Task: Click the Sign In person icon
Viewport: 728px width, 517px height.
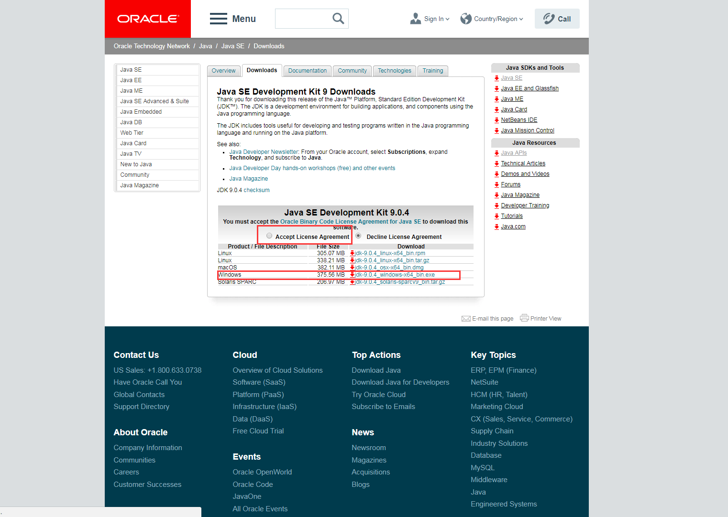Action: [x=415, y=19]
